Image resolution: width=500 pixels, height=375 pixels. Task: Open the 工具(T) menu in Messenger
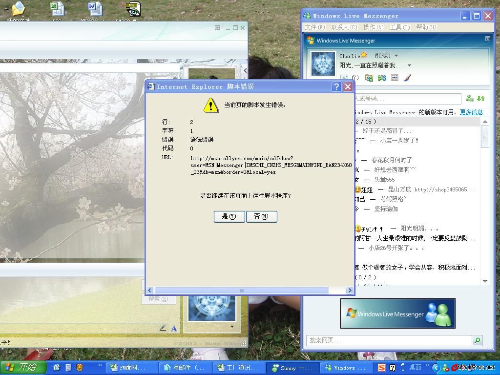click(x=400, y=27)
